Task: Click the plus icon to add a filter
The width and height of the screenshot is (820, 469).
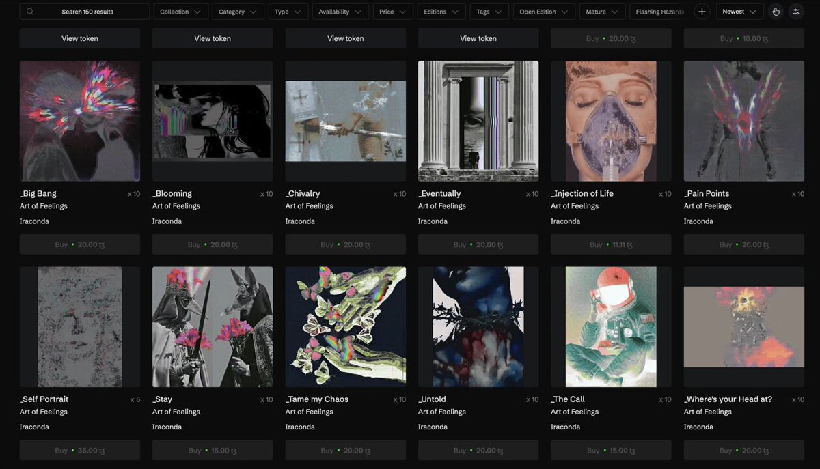Action: pyautogui.click(x=702, y=12)
